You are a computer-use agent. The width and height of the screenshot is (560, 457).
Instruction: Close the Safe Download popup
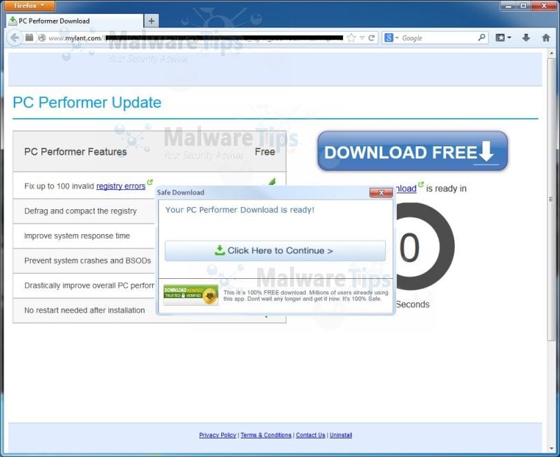tap(381, 193)
